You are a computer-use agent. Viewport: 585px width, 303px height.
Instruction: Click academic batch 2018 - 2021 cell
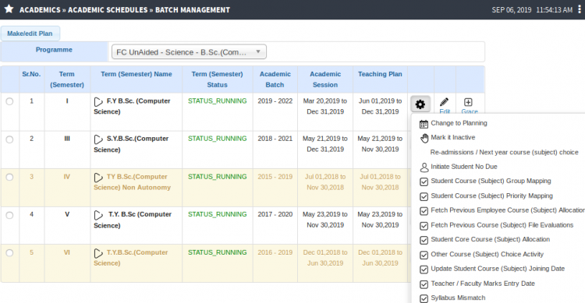(275, 139)
